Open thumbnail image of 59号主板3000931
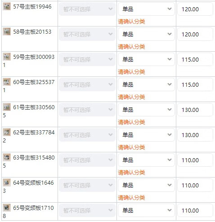Screen dimensions: 215x222 tap(7, 57)
